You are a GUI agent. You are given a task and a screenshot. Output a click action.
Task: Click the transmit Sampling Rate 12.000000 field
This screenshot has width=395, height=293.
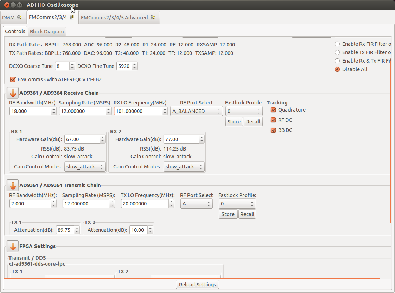[x=86, y=204]
